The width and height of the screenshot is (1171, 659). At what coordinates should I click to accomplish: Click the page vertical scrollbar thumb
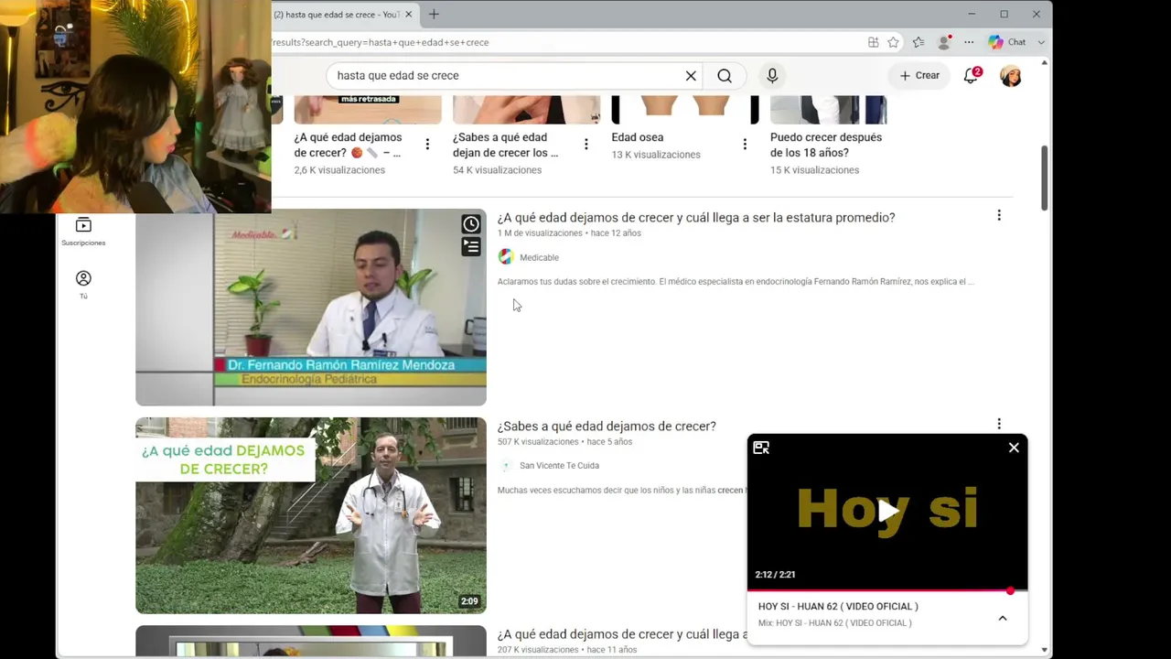tap(1045, 178)
